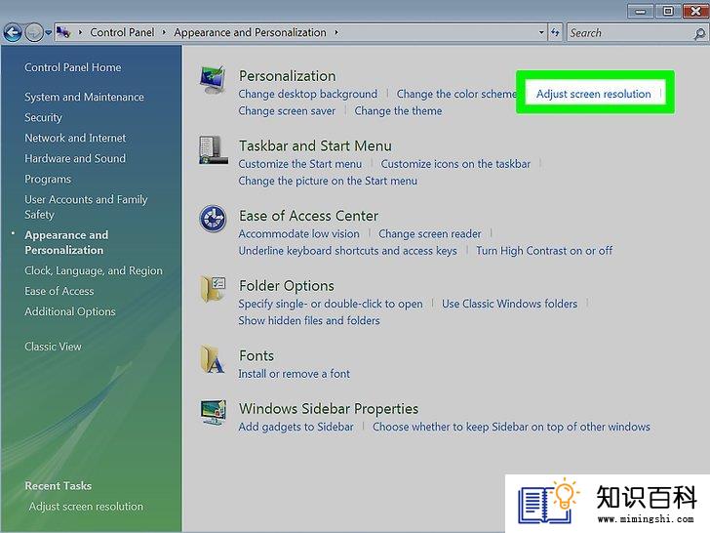710x533 pixels.
Task: Open the Ease of Access Center icon
Action: 213,219
